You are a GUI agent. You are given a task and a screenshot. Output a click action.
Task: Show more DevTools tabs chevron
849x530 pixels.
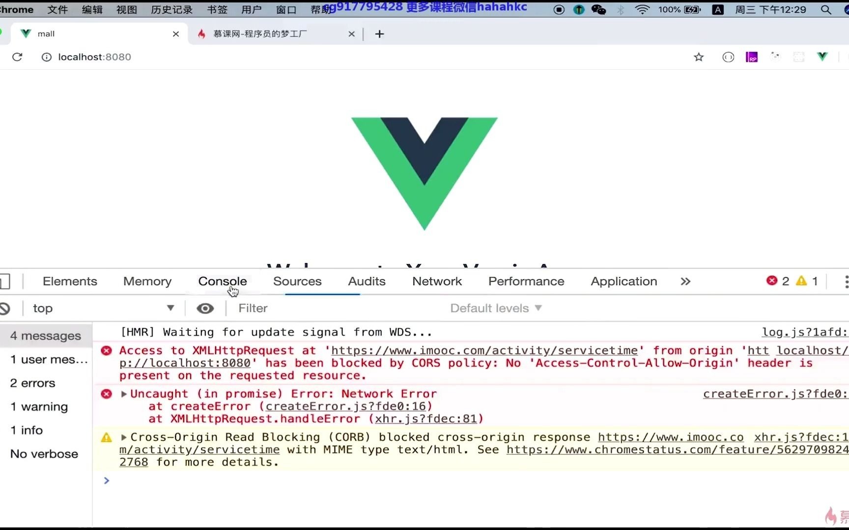tap(685, 281)
